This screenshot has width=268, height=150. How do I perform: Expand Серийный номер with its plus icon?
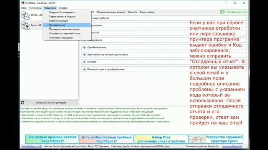[x=84, y=47]
